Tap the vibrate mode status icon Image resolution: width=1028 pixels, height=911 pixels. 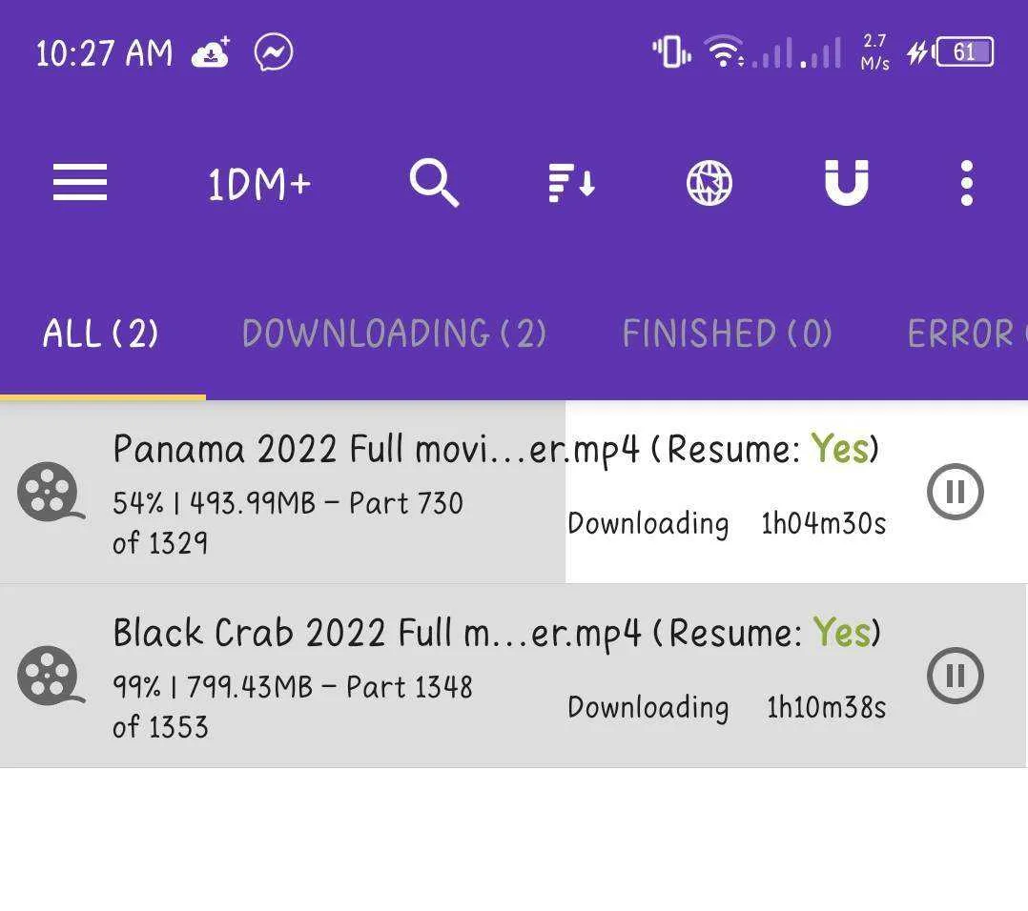tap(671, 51)
